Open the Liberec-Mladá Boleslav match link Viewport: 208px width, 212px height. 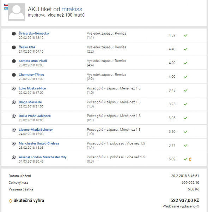pyautogui.click(x=36, y=130)
